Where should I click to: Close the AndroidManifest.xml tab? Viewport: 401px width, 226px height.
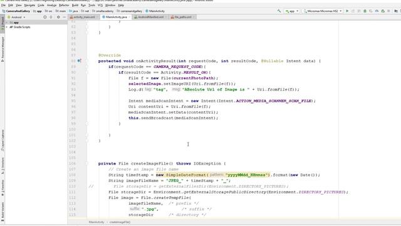pos(166,17)
